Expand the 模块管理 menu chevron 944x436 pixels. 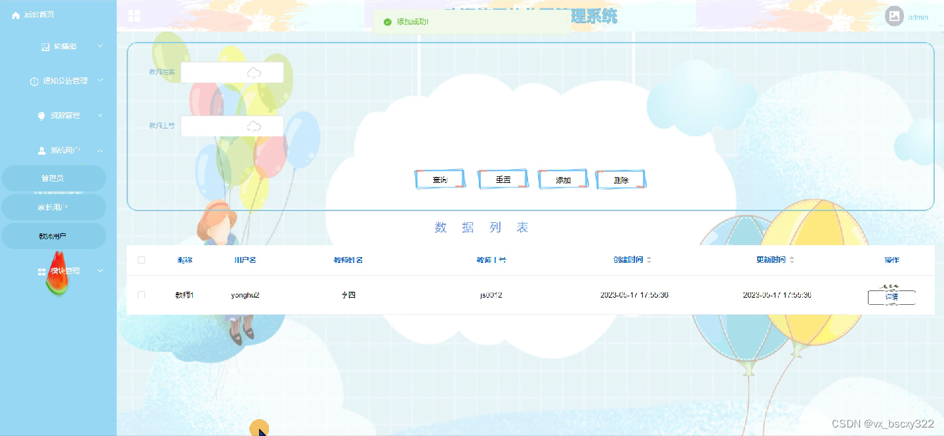point(100,270)
